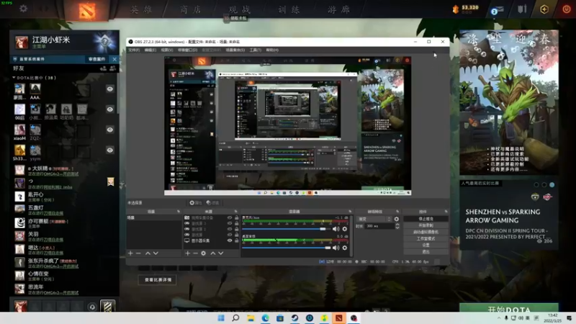Viewport: 576px width, 324px height.
Task: Increase the transition duration stepper
Action: point(397,225)
